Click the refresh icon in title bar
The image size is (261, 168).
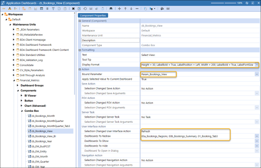(247, 3)
